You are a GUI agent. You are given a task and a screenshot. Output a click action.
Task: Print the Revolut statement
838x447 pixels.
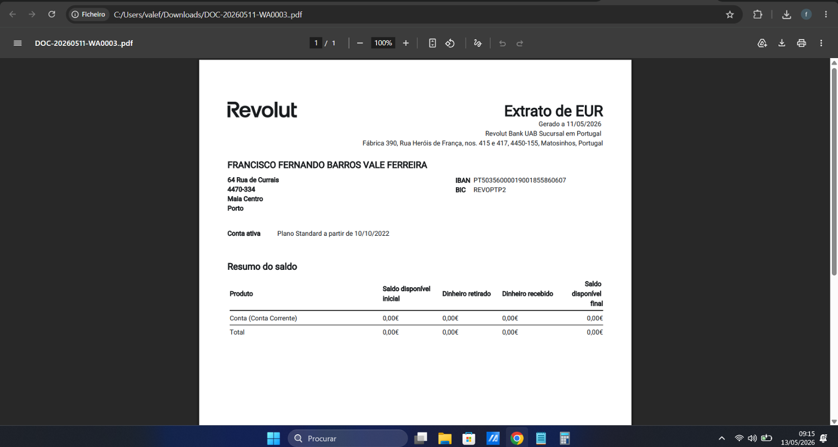802,43
